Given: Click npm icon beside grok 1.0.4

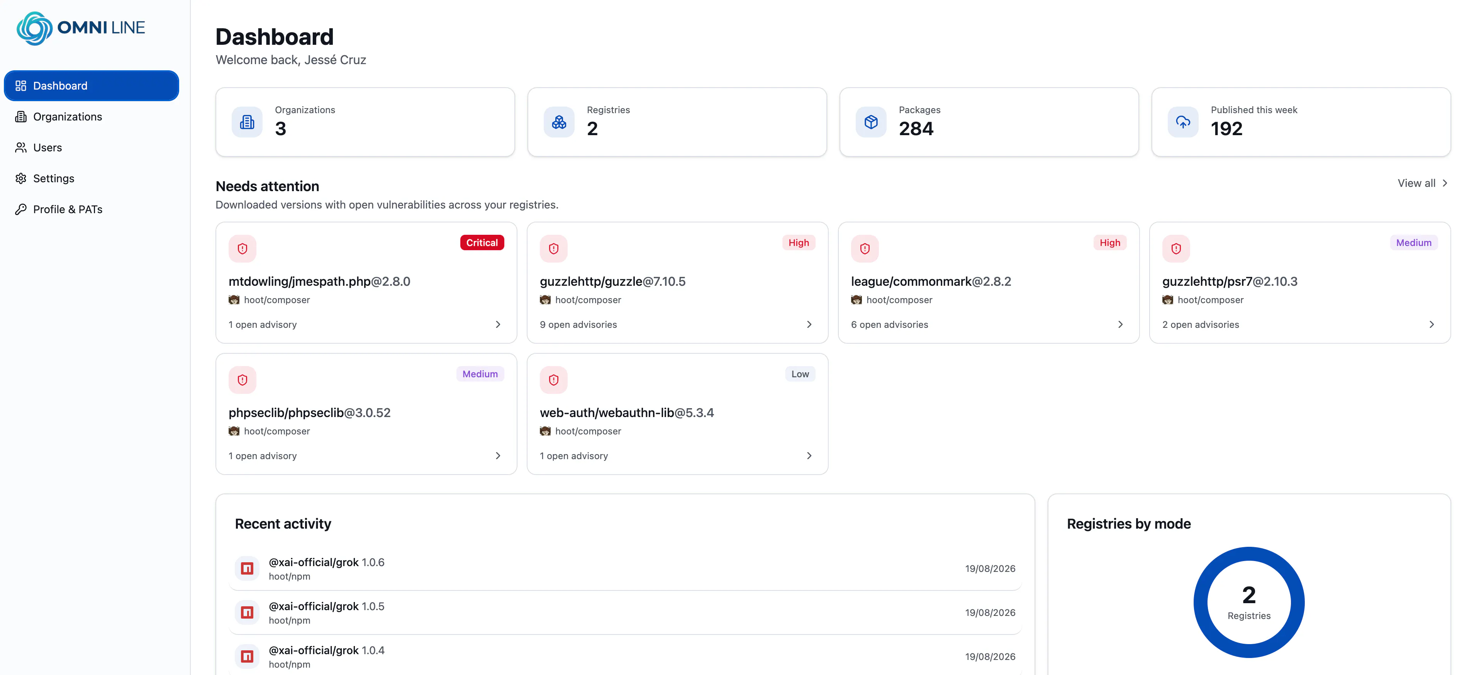Looking at the screenshot, I should pos(247,656).
